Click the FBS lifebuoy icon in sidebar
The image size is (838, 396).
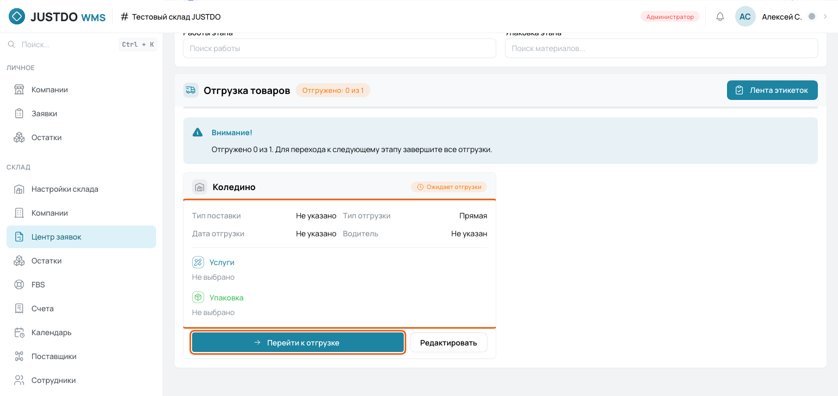coord(20,285)
